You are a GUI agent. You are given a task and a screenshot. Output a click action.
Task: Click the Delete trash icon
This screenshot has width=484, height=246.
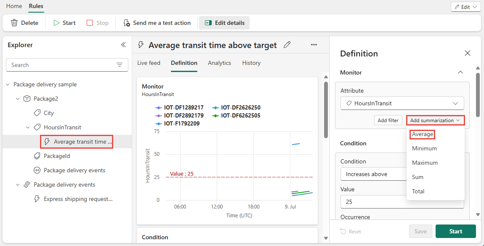(x=14, y=23)
